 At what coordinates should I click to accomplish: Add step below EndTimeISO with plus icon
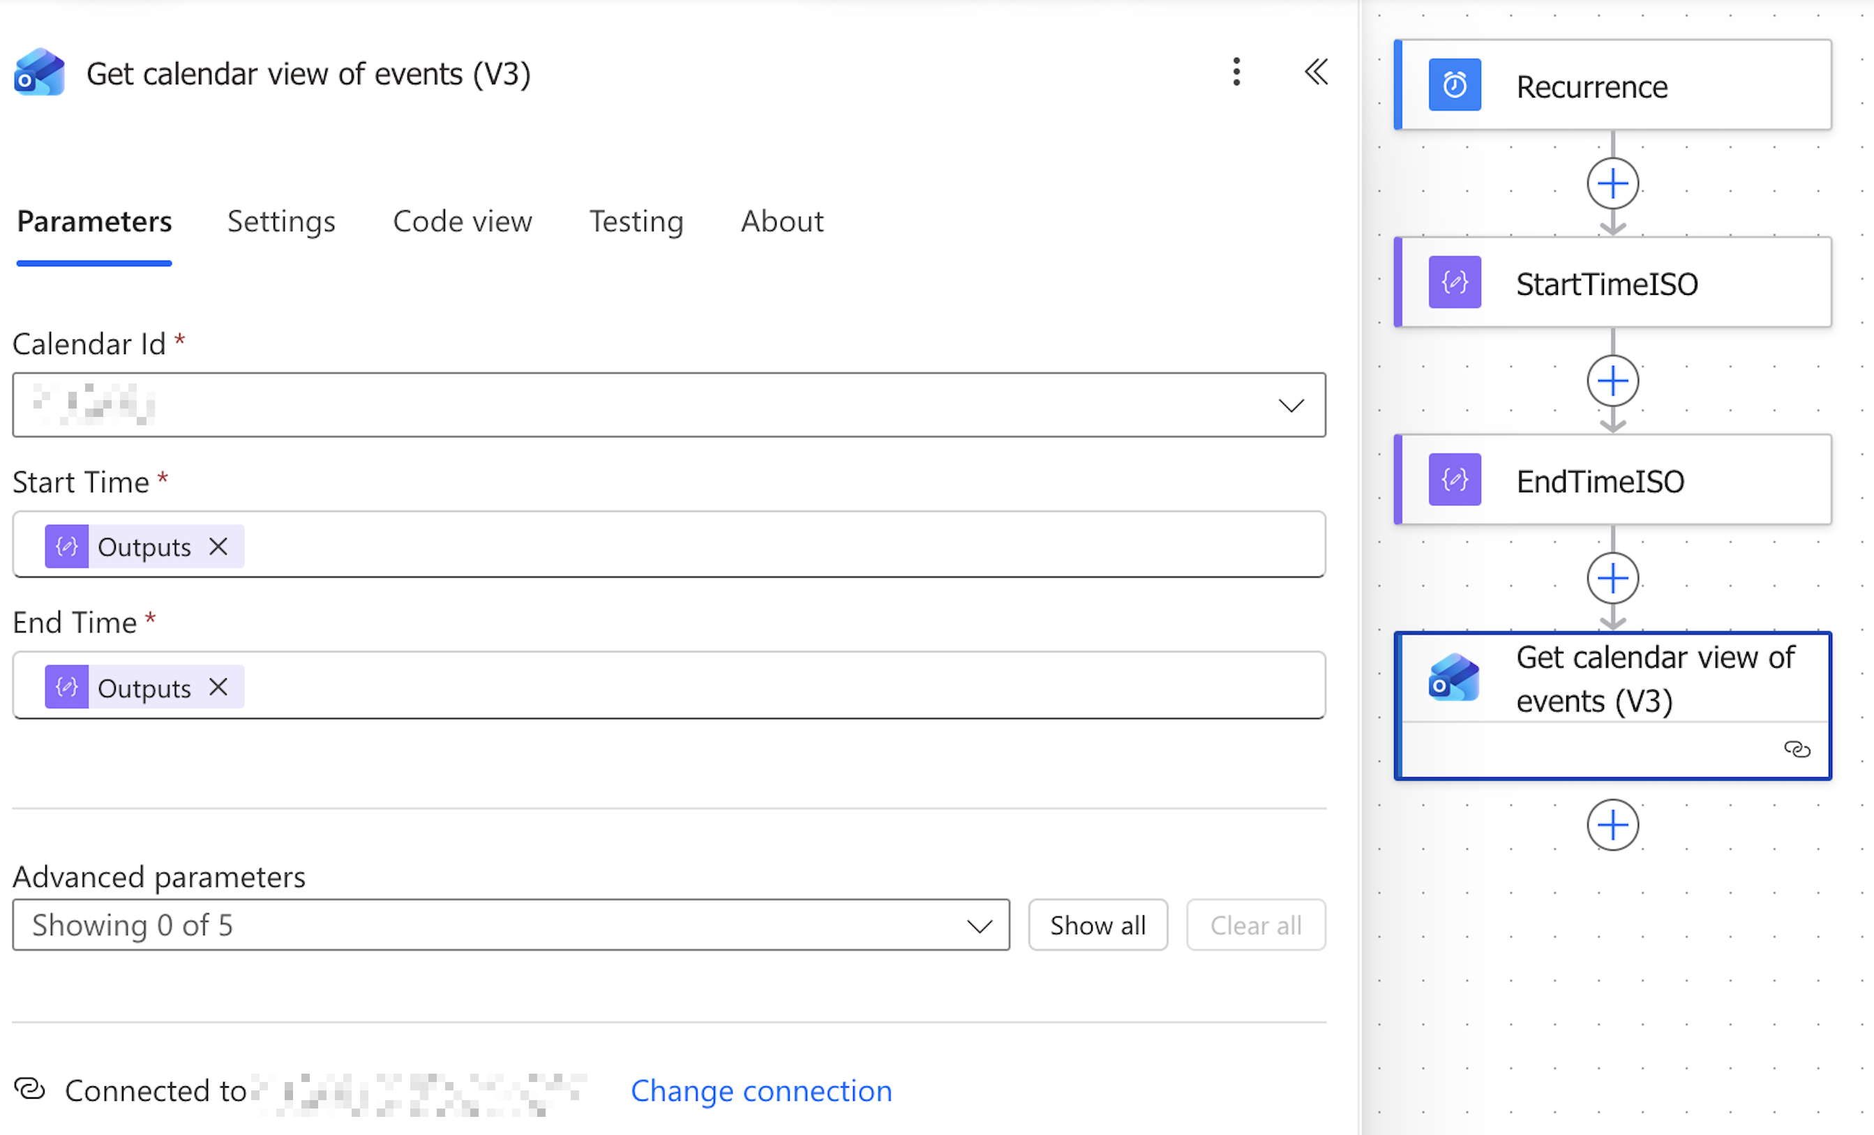[1612, 579]
